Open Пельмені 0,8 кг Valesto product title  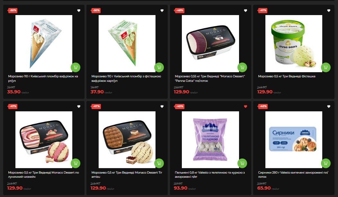tap(210, 175)
